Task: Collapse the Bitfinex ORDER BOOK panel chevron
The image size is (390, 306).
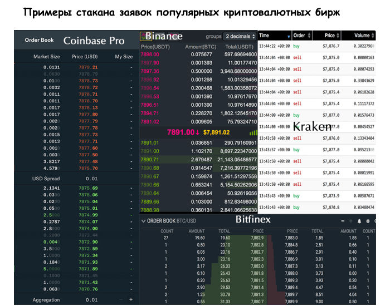Action: click(x=143, y=221)
